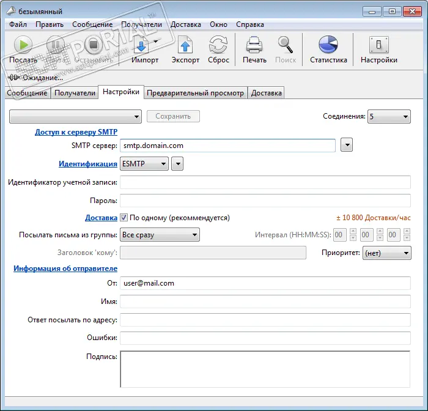Click the Информация об отправителе link
The height and width of the screenshot is (411, 428).
(65, 268)
